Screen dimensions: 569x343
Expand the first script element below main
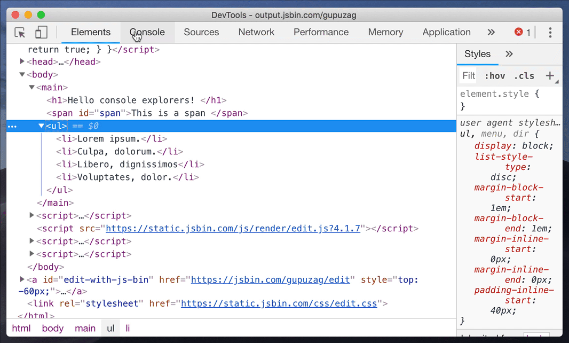(31, 215)
